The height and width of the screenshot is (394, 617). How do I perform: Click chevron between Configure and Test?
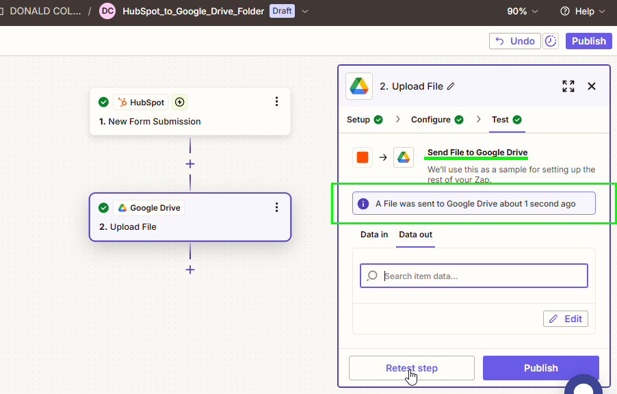[478, 119]
